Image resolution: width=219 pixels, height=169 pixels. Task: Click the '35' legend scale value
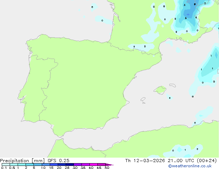pyautogui.click(x=83, y=168)
